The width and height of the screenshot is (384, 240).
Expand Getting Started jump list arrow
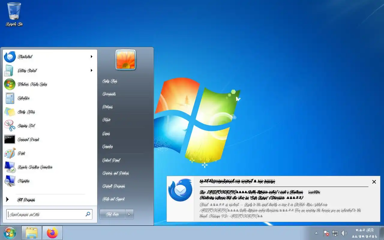[x=91, y=70]
